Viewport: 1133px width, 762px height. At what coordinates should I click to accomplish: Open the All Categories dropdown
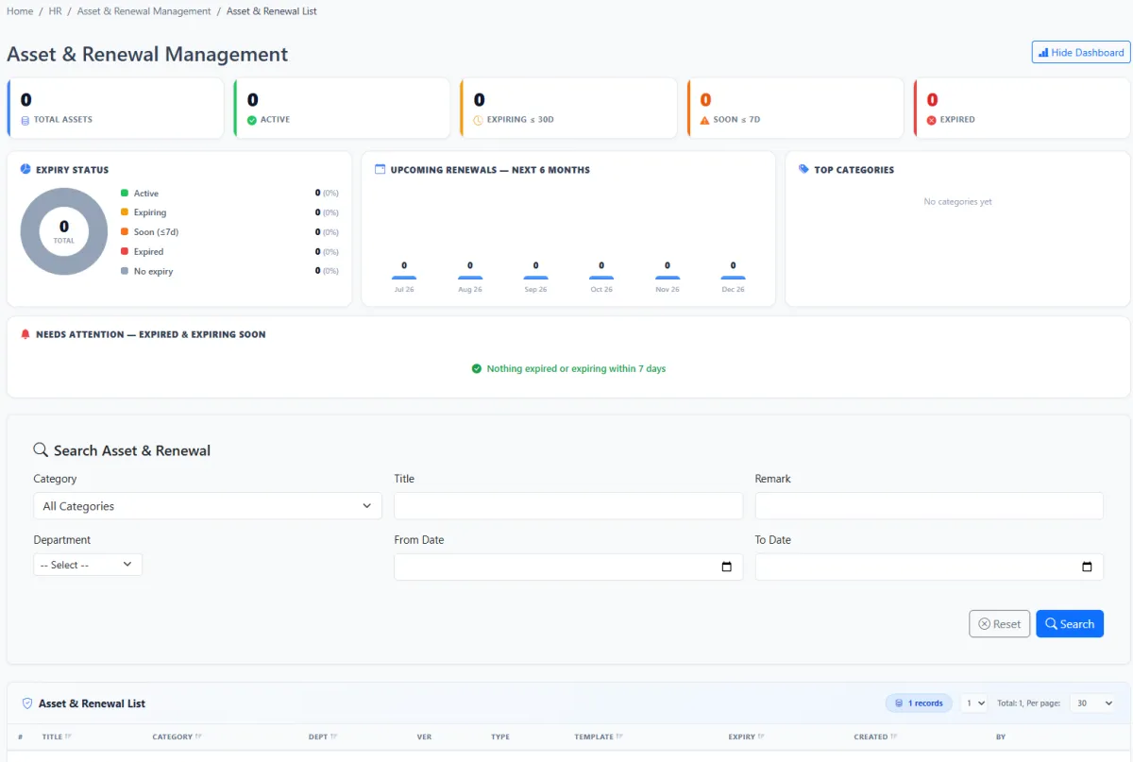pyautogui.click(x=208, y=506)
